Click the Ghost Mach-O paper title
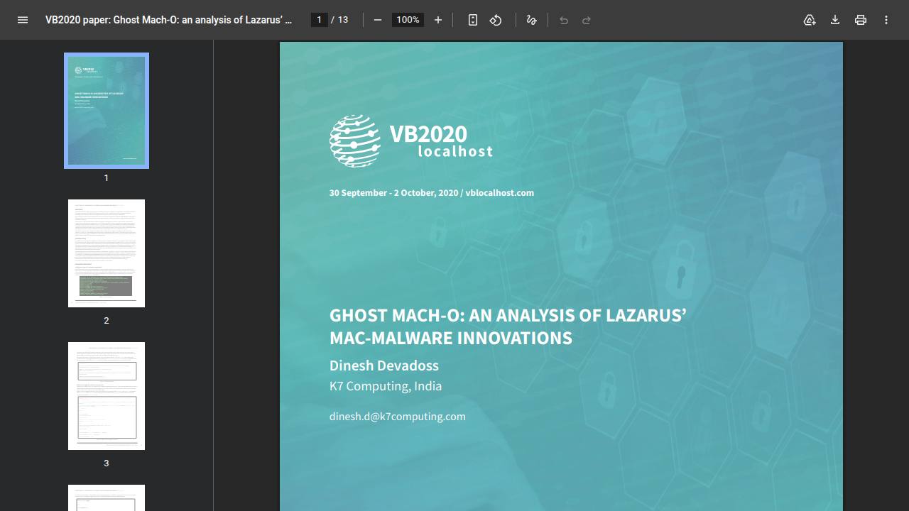The height and width of the screenshot is (511, 909). tap(508, 326)
